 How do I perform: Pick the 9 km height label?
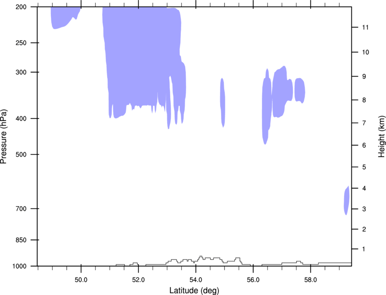[364, 77]
